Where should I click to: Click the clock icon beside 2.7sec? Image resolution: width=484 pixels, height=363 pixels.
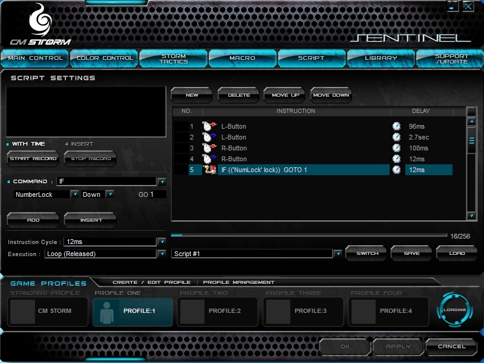396,137
